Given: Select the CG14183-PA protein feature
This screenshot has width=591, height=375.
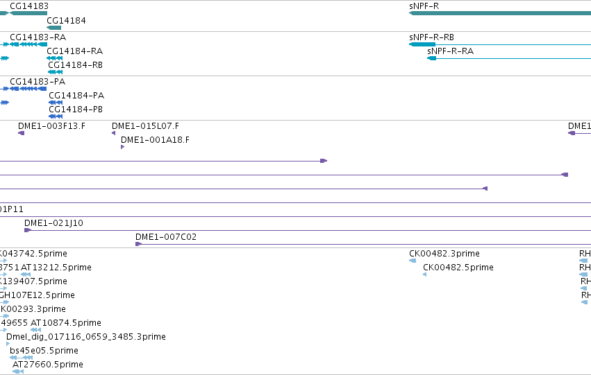Looking at the screenshot, I should point(28,89).
